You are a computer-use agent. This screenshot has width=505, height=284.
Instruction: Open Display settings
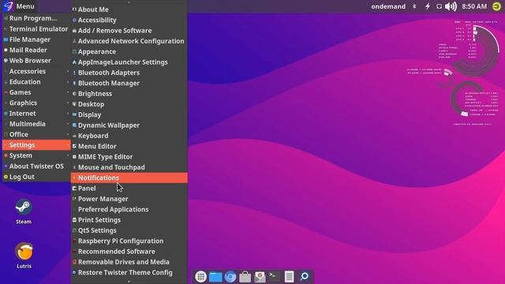click(x=129, y=114)
